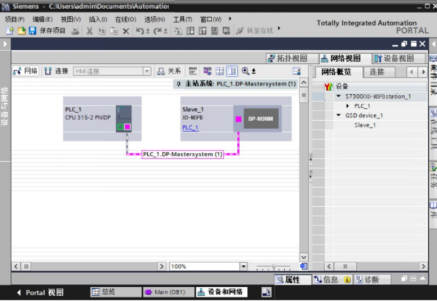Open Main (OB1) editor from taskbar
The image size is (437, 301).
click(169, 292)
